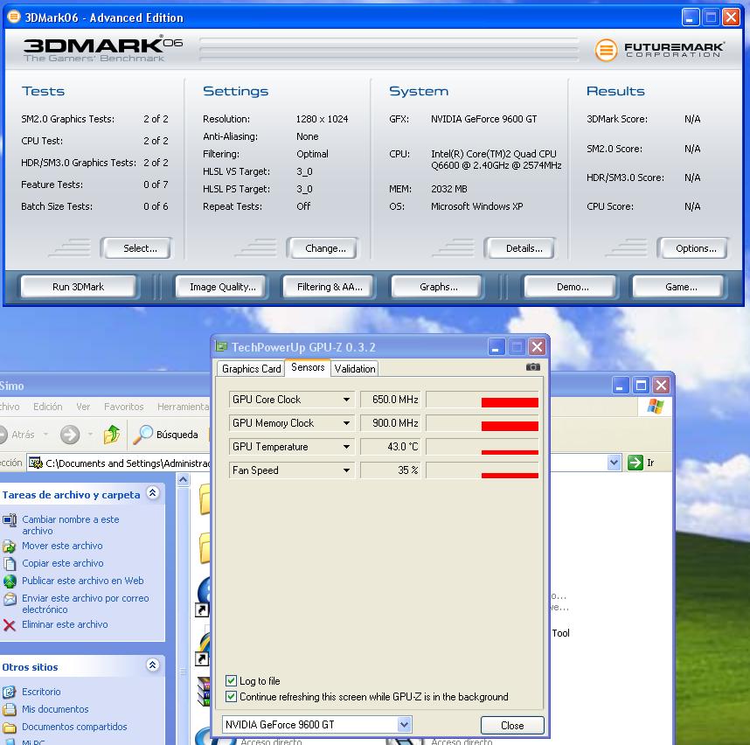Disable the Log to file checkbox
The width and height of the screenshot is (750, 745).
[232, 681]
